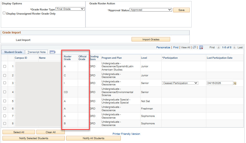Screen dimensions: 246x143
Task: Check the box for student row 8
Action: (x=5, y=123)
